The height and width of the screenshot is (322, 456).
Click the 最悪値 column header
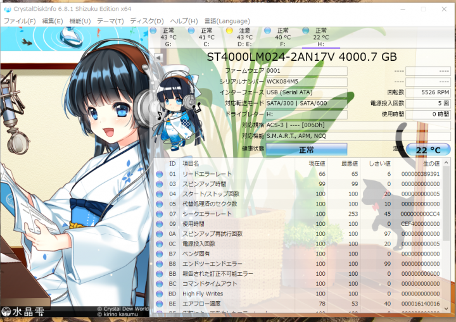click(x=344, y=164)
